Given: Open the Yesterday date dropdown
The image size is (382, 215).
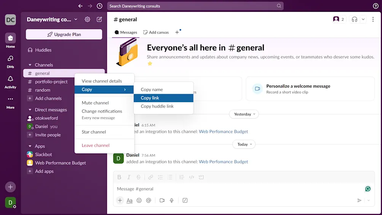Looking at the screenshot, I should pyautogui.click(x=244, y=114).
